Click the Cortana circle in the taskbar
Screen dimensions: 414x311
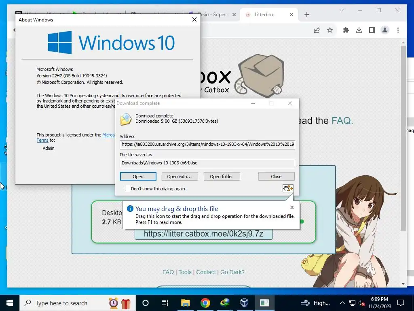pyautogui.click(x=146, y=303)
